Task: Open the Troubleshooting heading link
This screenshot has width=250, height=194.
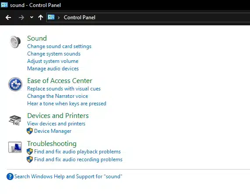Action: pos(52,143)
